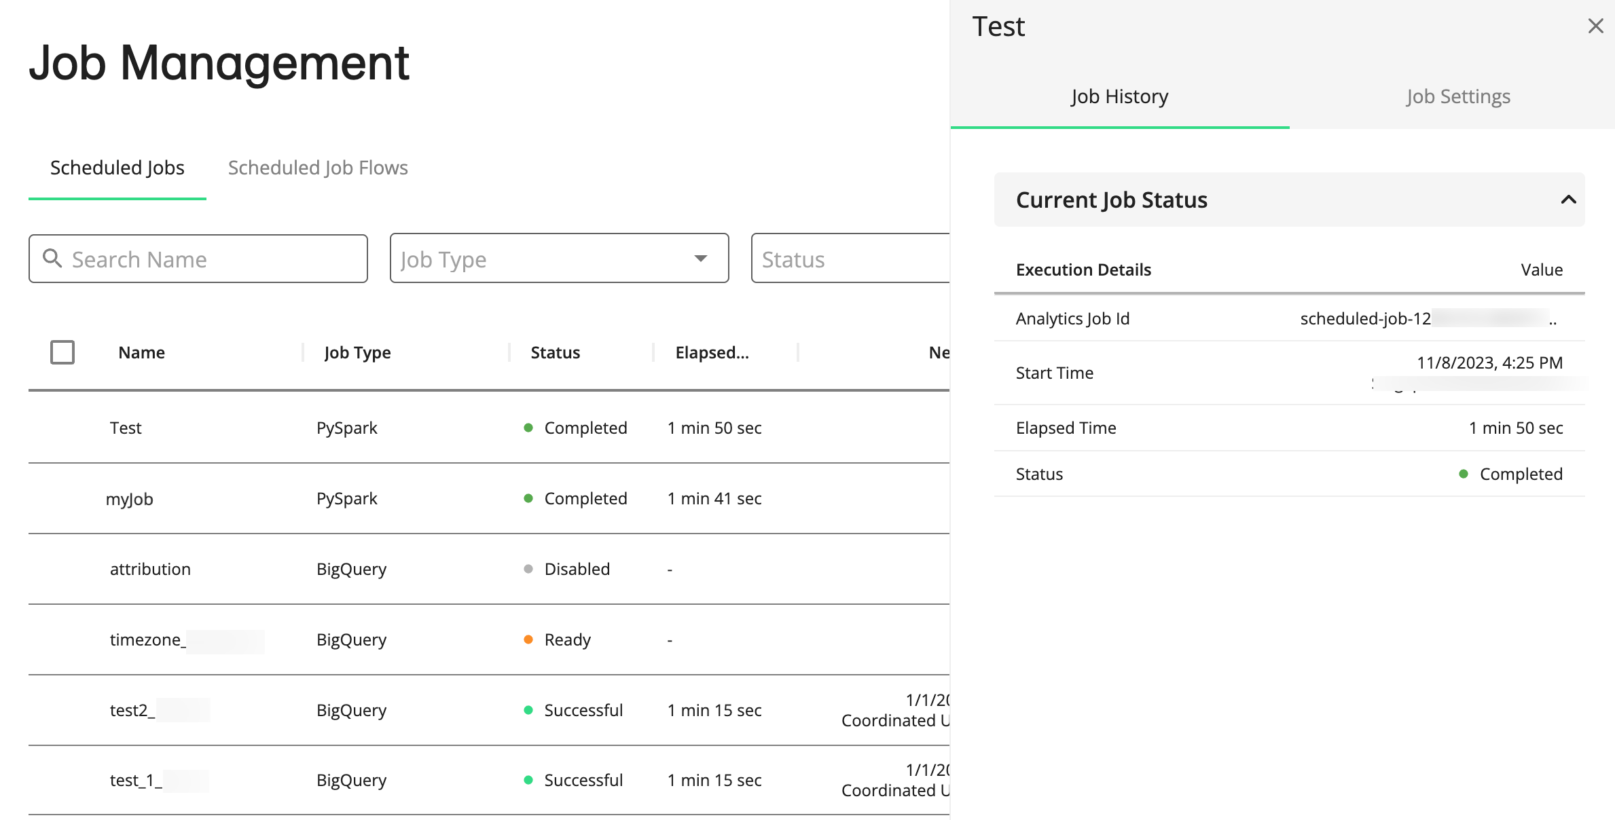Screen dimensions: 1615x820
Task: Click the orange Ready status dot
Action: (x=528, y=639)
